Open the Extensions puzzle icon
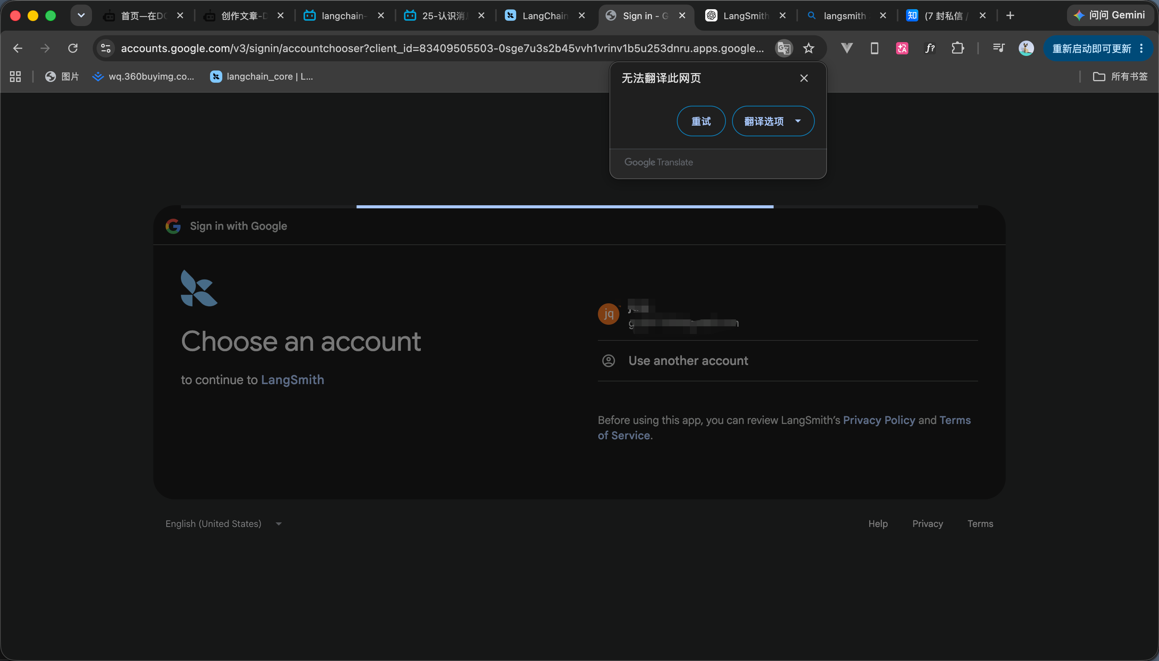Image resolution: width=1159 pixels, height=661 pixels. pyautogui.click(x=957, y=48)
